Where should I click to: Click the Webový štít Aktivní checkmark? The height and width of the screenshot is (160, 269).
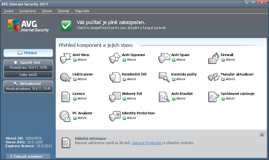tap(124, 98)
